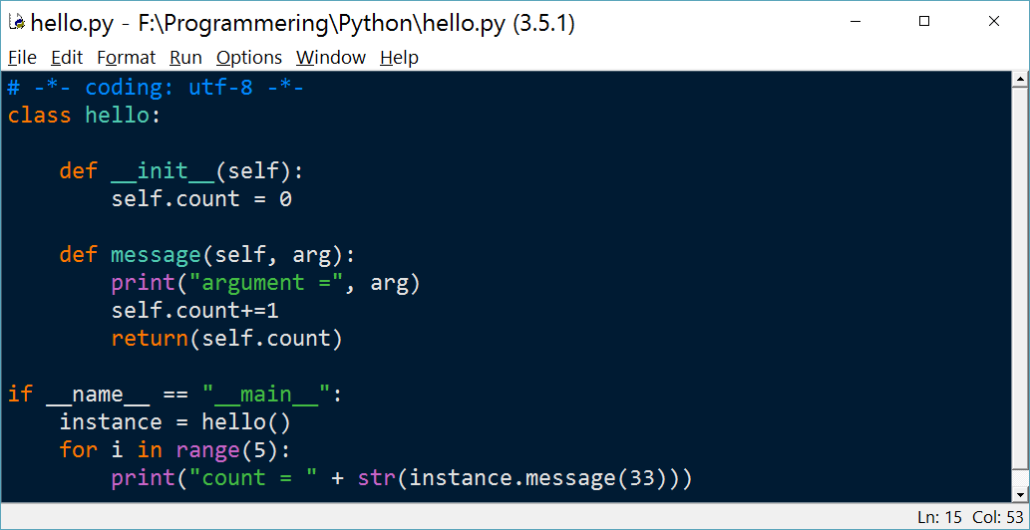Click the Ln: 15 Col: 53 status indicator
The width and height of the screenshot is (1030, 530).
click(969, 516)
